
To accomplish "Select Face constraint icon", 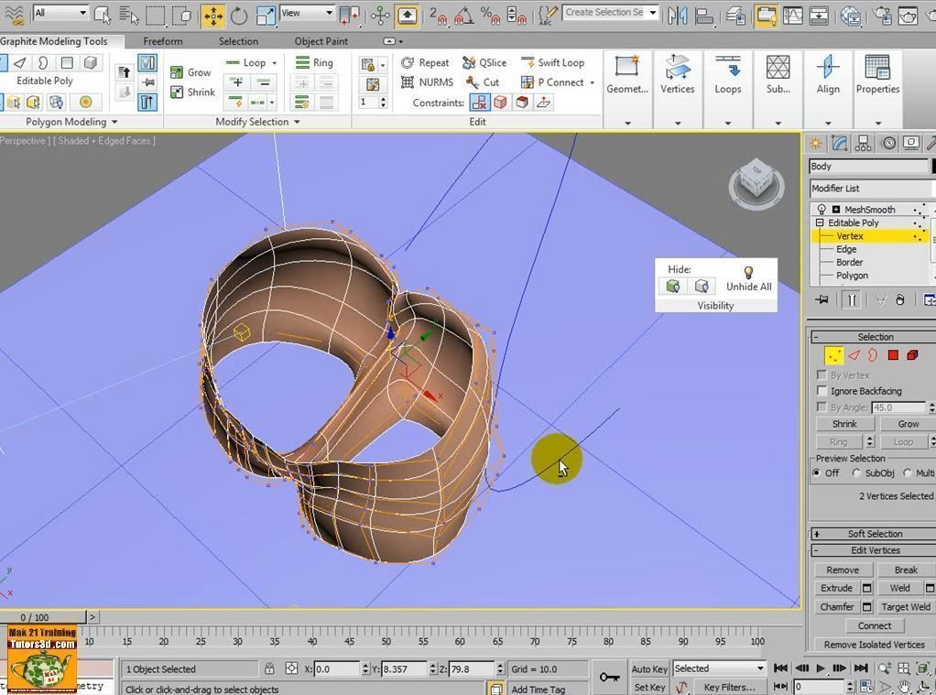I will pos(522,103).
